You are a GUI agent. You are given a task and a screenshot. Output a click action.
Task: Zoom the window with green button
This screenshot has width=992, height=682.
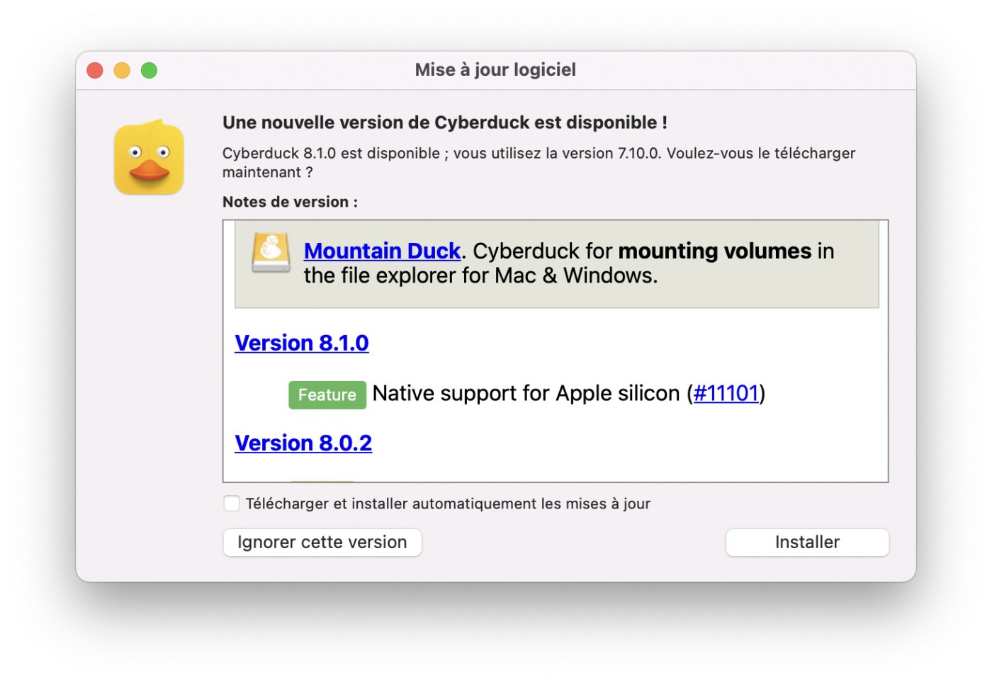click(x=149, y=70)
